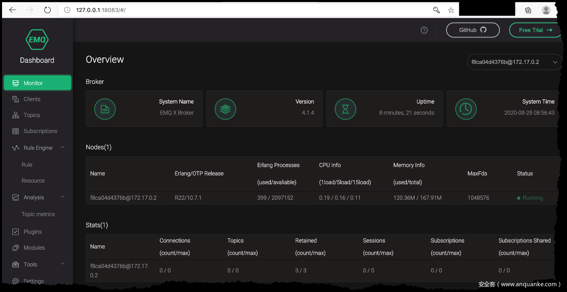
Task: Click the Free Trial button
Action: click(535, 30)
